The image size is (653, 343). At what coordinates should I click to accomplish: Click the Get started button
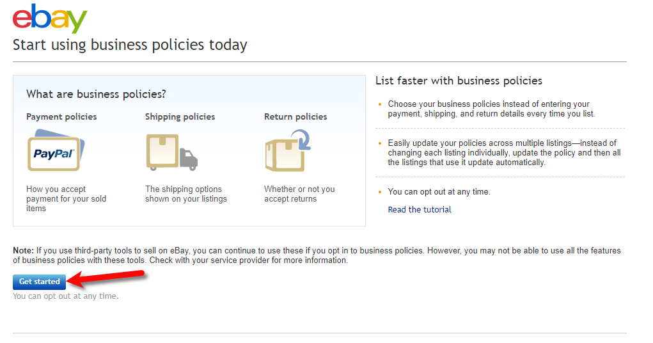tap(39, 282)
